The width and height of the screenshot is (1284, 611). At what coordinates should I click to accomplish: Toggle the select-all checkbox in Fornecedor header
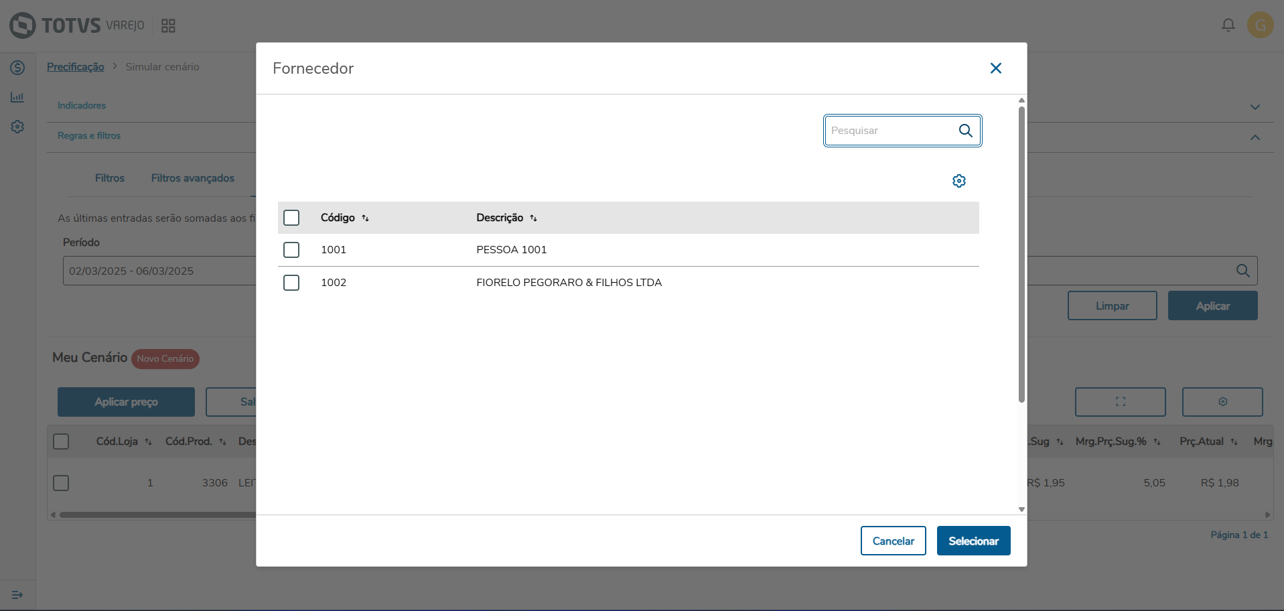291,218
